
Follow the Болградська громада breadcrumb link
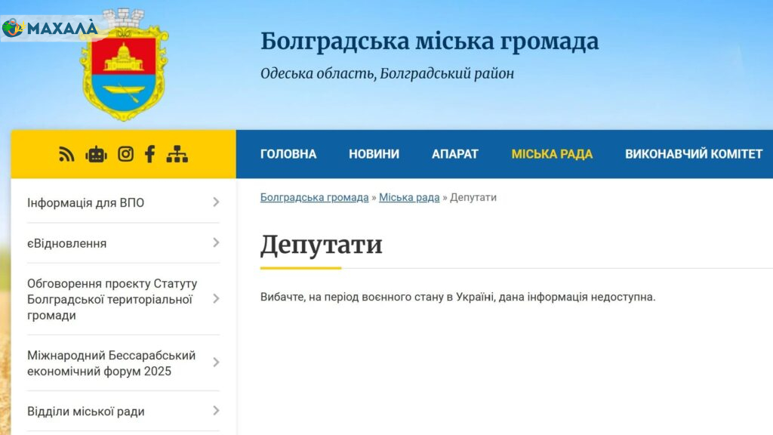tap(314, 197)
